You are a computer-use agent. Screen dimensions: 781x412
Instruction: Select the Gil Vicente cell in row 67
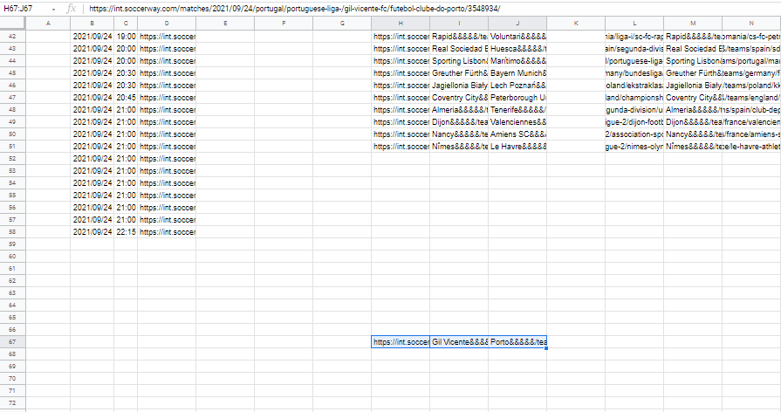click(459, 342)
